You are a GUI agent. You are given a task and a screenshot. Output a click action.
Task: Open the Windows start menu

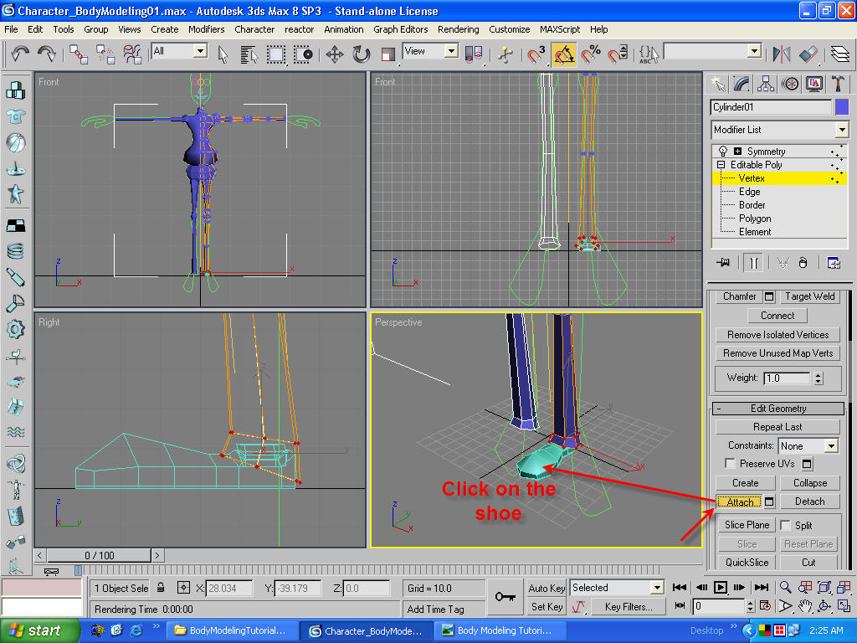pyautogui.click(x=39, y=631)
